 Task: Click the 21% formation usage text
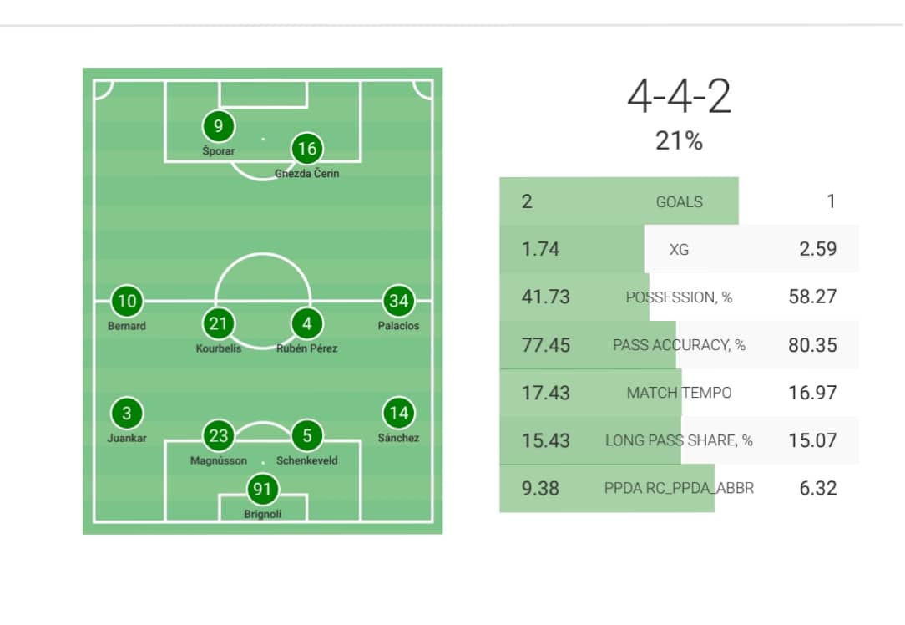coord(679,141)
